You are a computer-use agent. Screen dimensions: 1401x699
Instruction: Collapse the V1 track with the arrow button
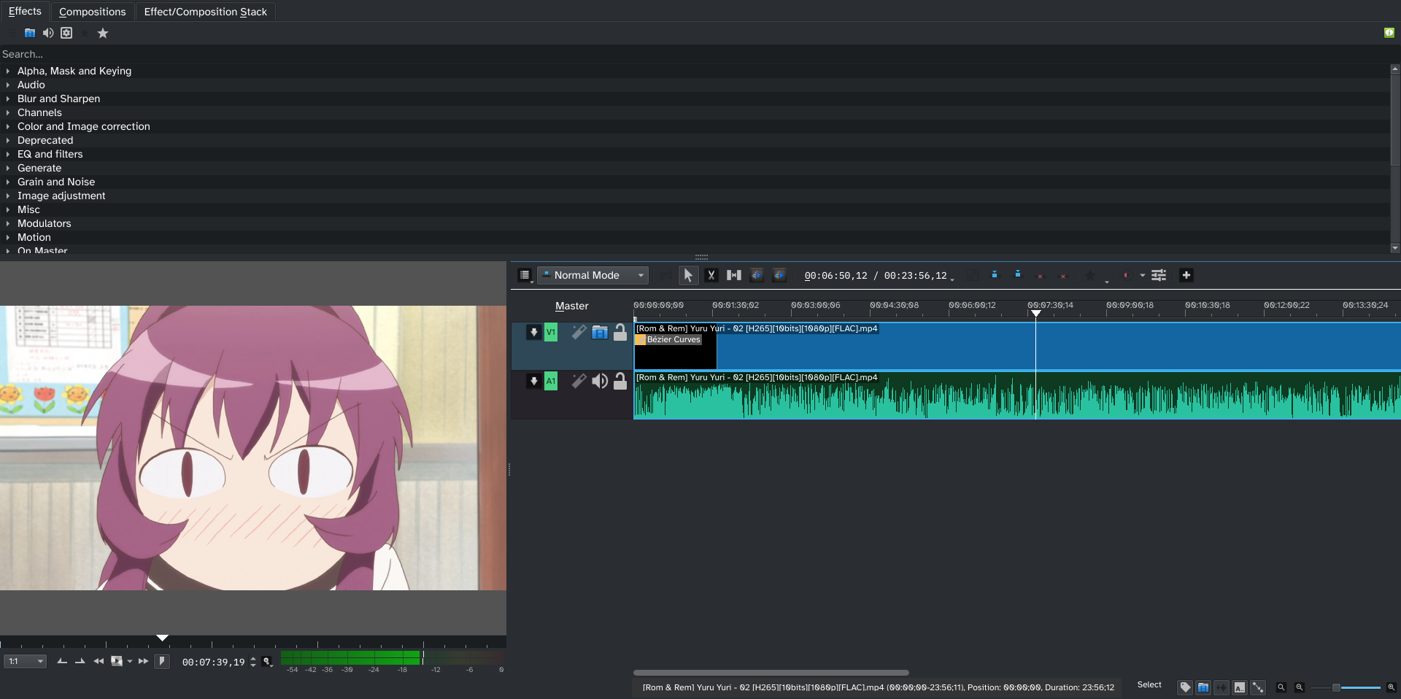coord(534,332)
